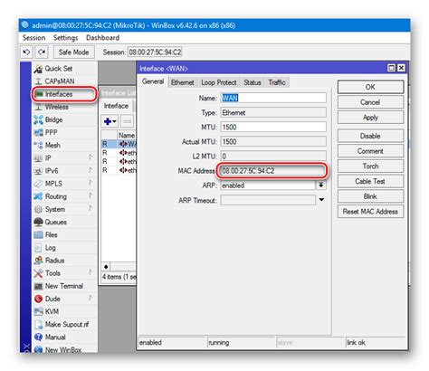Launch New Terminal
This screenshot has width=429, height=371.
[64, 286]
